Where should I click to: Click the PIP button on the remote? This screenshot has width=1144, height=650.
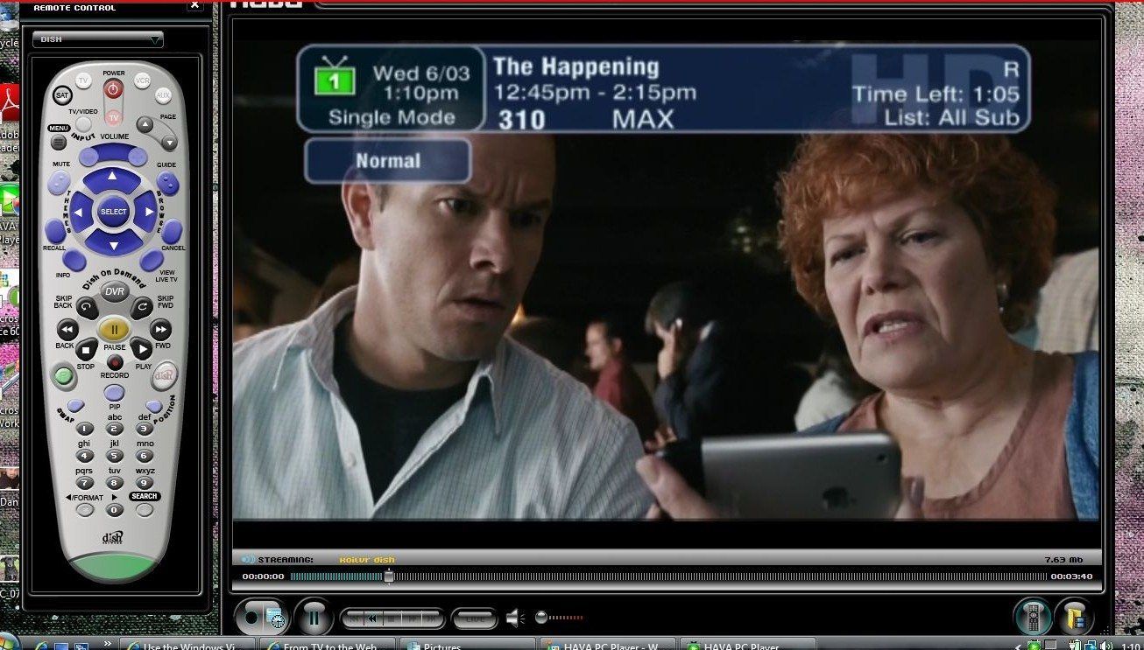tap(114, 392)
